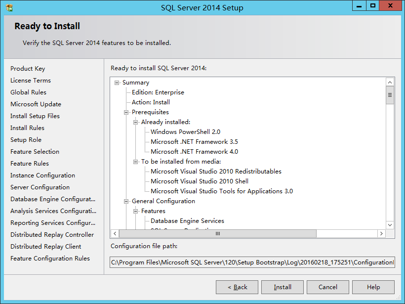Click the horizontal scroll right arrow
The width and height of the screenshot is (405, 304).
click(381, 233)
